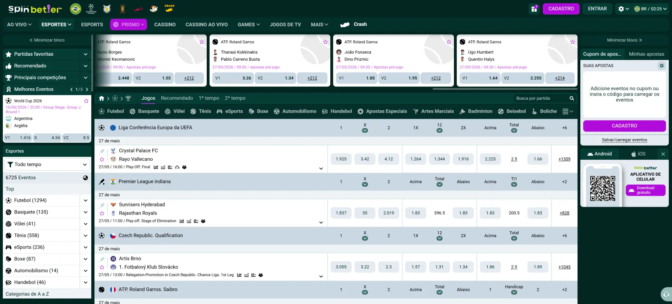Filter by Automobilismo in the sports bar
Screen dimensions: 672x304
pos(295,111)
